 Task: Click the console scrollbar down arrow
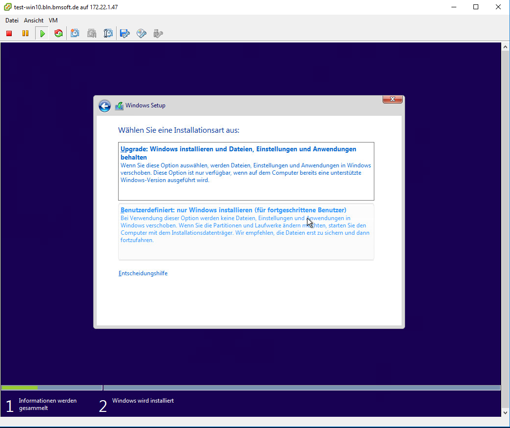pyautogui.click(x=505, y=413)
